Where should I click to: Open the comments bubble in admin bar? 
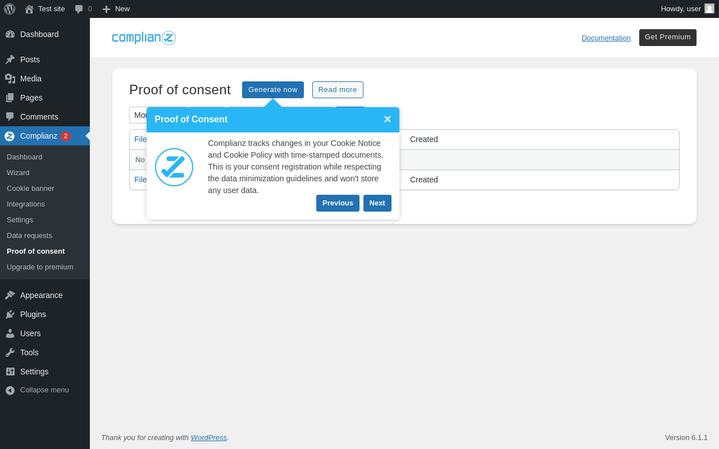coord(79,9)
